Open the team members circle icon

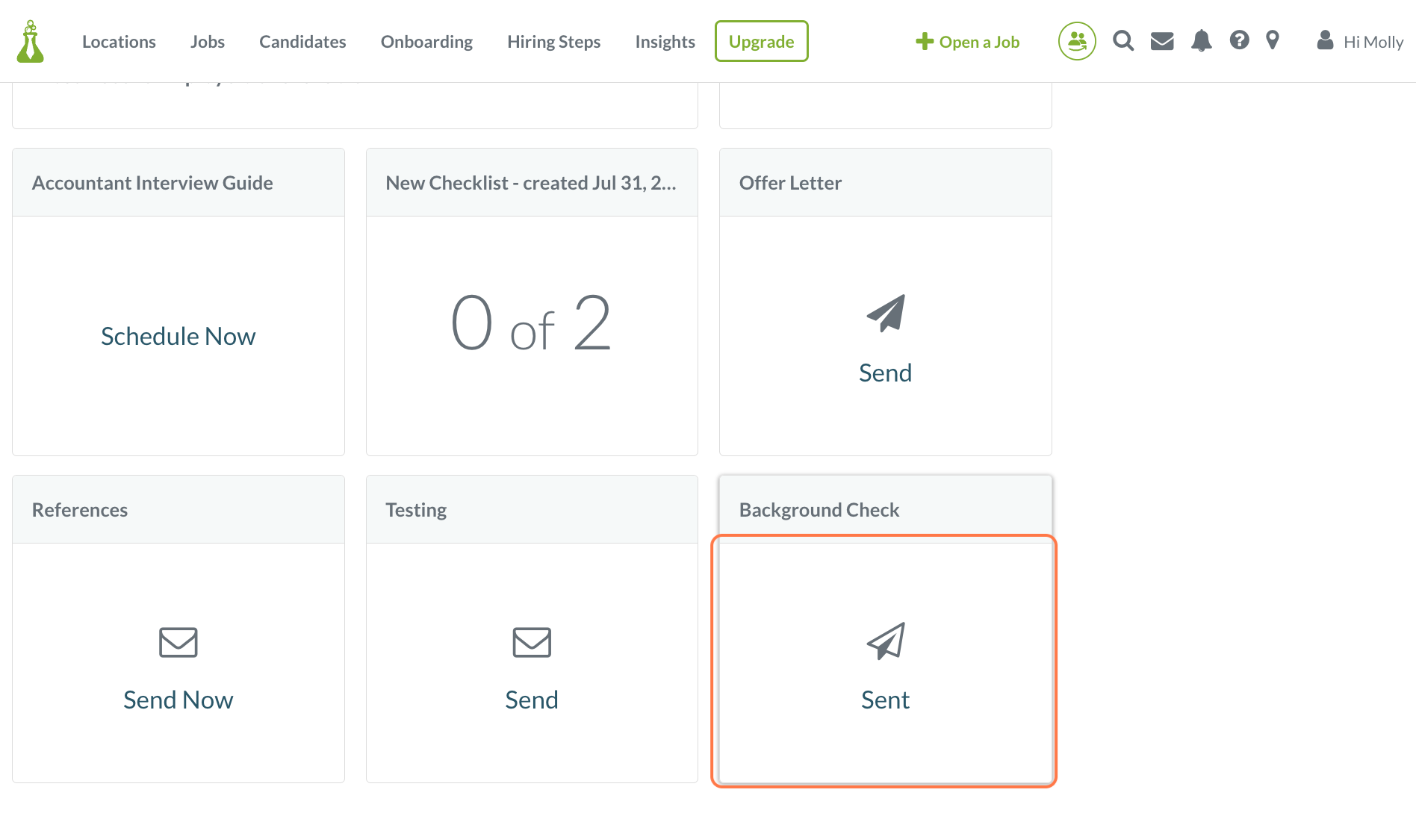pyautogui.click(x=1076, y=41)
